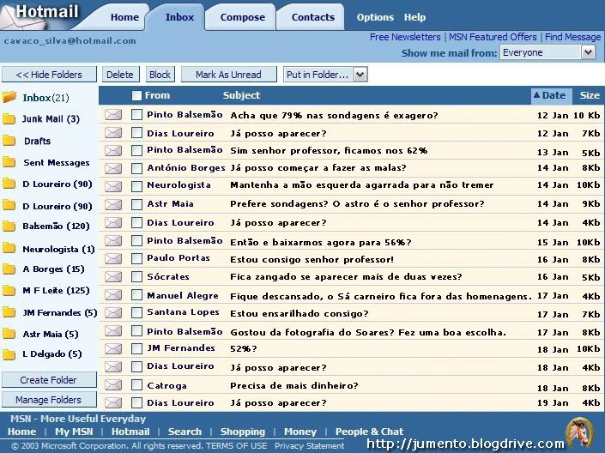Screen dimensions: 605x453
Task: Open the Help menu
Action: coord(414,17)
